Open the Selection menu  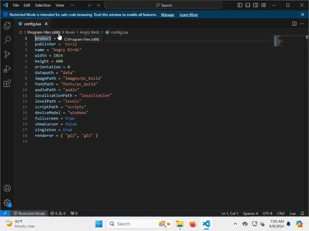coord(43,5)
